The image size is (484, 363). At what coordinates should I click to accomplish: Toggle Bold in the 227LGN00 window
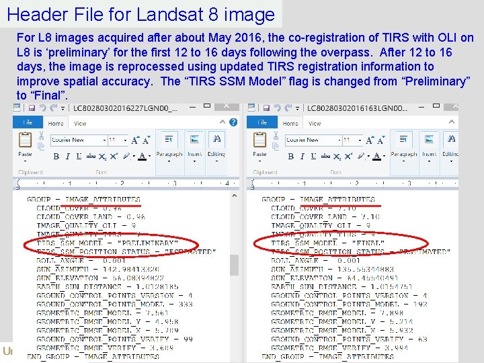pos(56,156)
